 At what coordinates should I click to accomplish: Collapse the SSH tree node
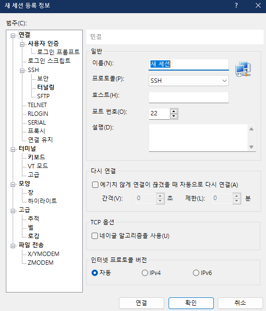click(22, 71)
